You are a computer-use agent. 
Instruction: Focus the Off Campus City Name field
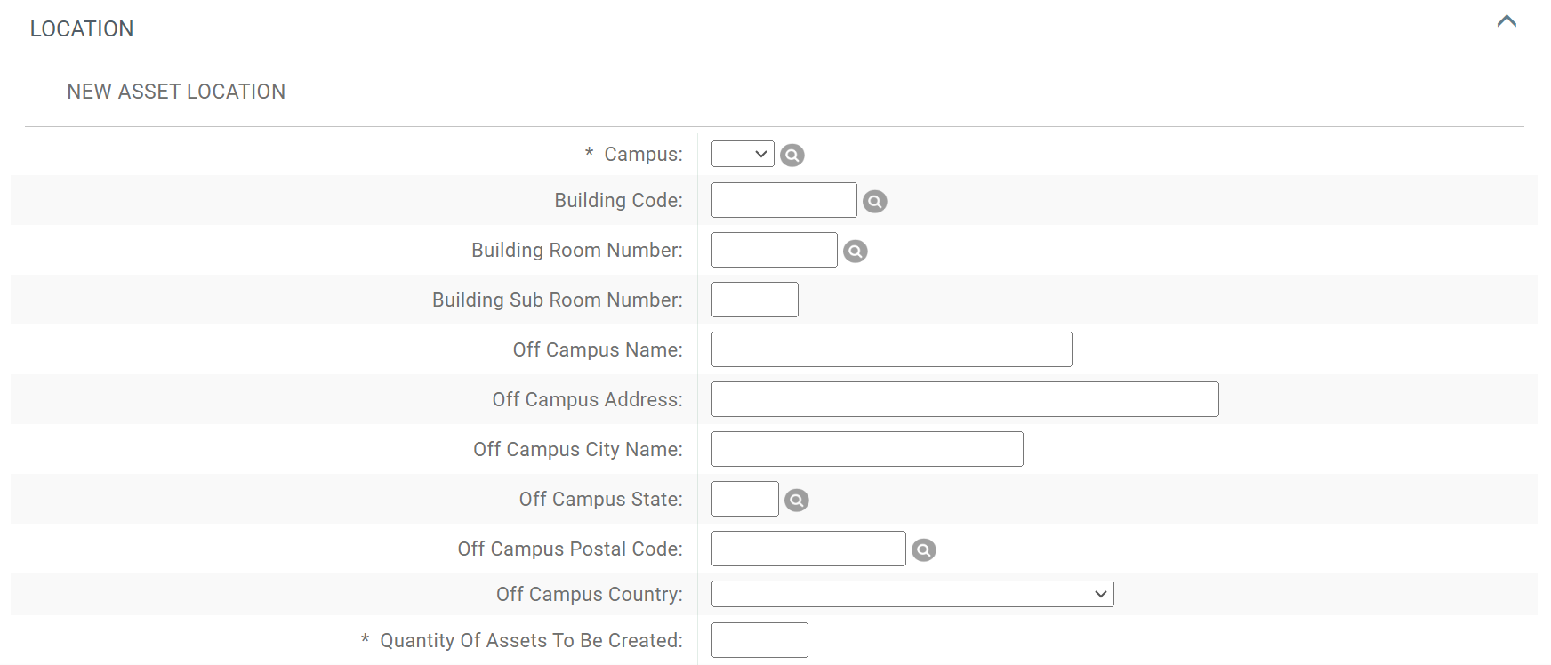click(867, 449)
